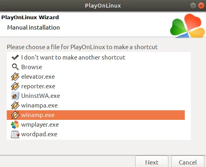Select elevator.exe from the file list

(96, 77)
